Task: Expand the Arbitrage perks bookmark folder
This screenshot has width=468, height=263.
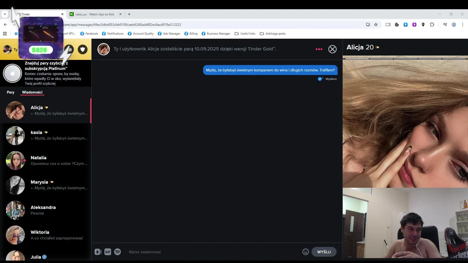Action: (272, 34)
